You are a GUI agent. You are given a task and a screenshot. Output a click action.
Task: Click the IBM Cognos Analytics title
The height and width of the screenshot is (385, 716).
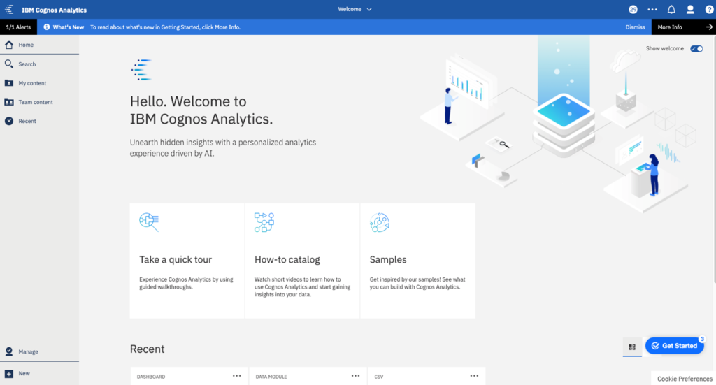coord(54,10)
